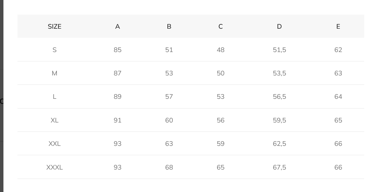Click value 56 in the XL row
Image resolution: width=377 pixels, height=192 pixels.
[221, 120]
